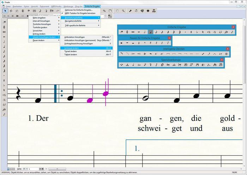
Task: Click the grace note icon in left palette
Action: (4, 114)
